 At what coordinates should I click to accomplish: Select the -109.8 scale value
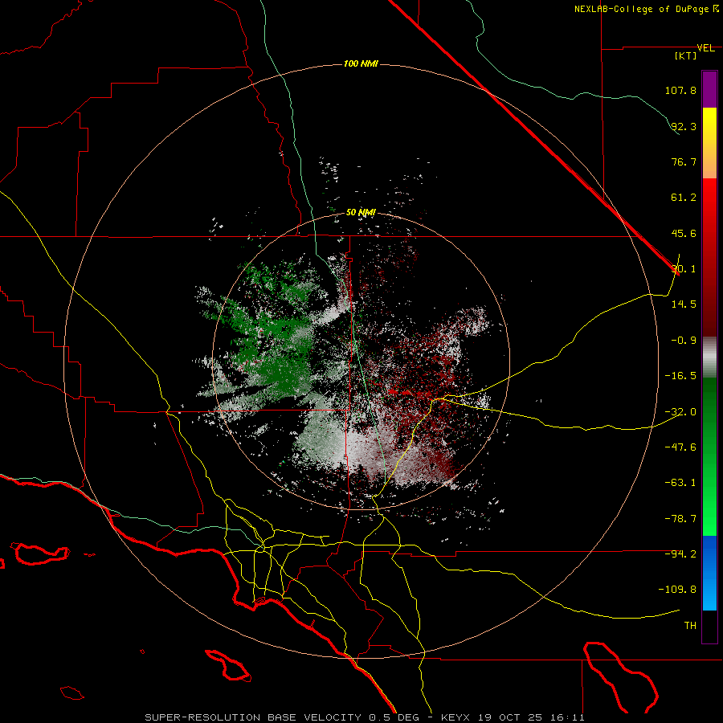pos(677,590)
